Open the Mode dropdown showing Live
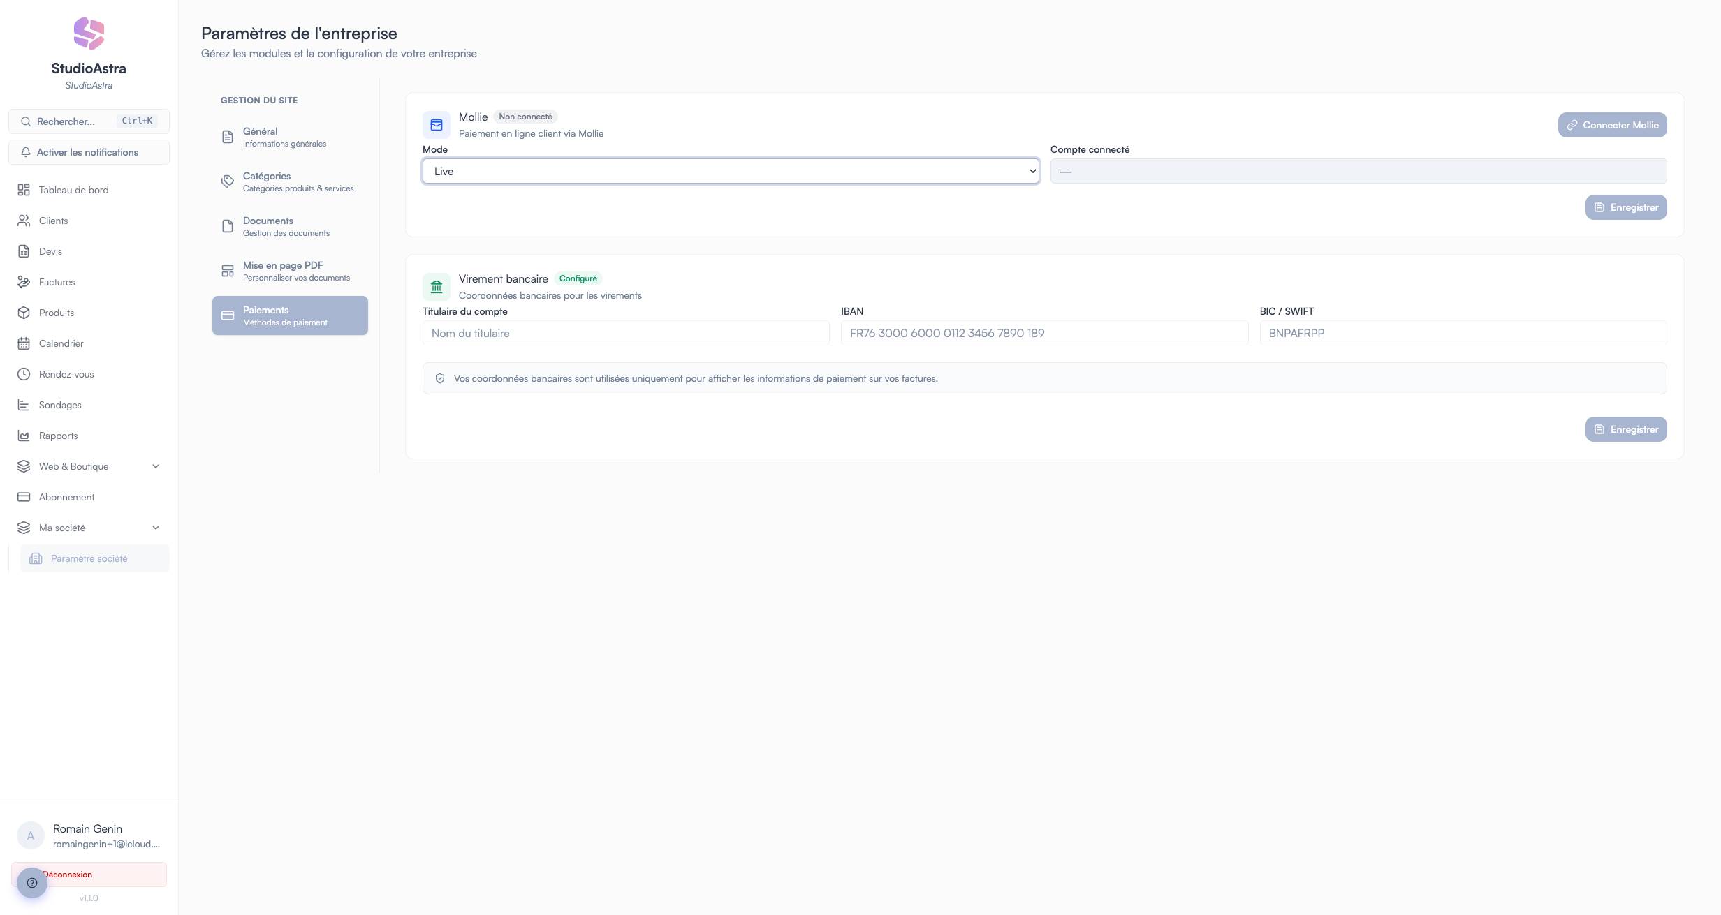Viewport: 1721px width, 915px height. (x=731, y=171)
